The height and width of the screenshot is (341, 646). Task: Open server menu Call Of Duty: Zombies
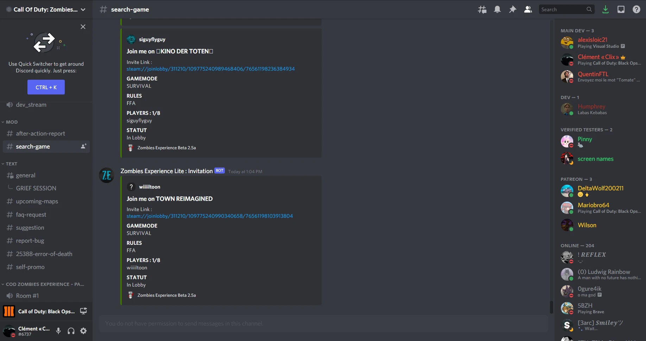(x=46, y=9)
